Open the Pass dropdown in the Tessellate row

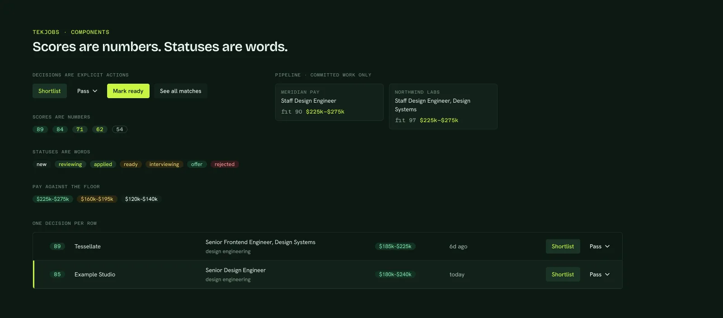pyautogui.click(x=600, y=247)
